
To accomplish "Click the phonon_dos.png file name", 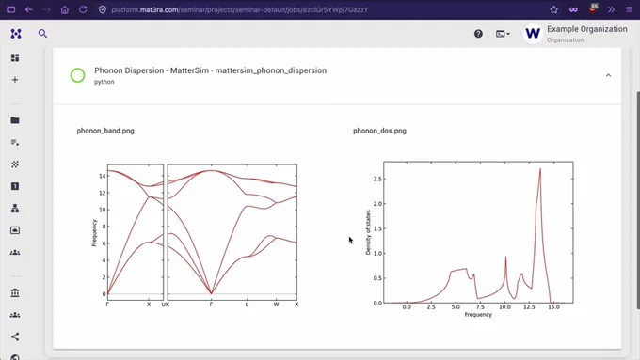I will point(379,131).
